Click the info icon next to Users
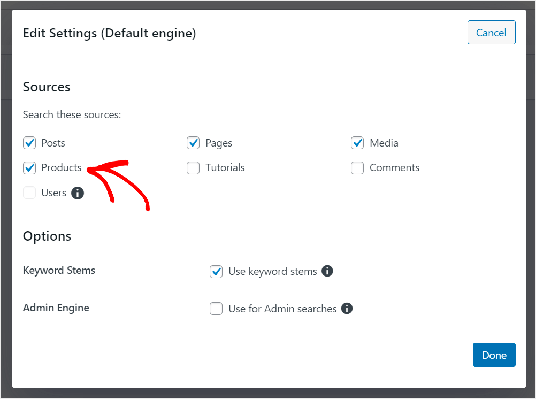The width and height of the screenshot is (536, 399). 78,193
